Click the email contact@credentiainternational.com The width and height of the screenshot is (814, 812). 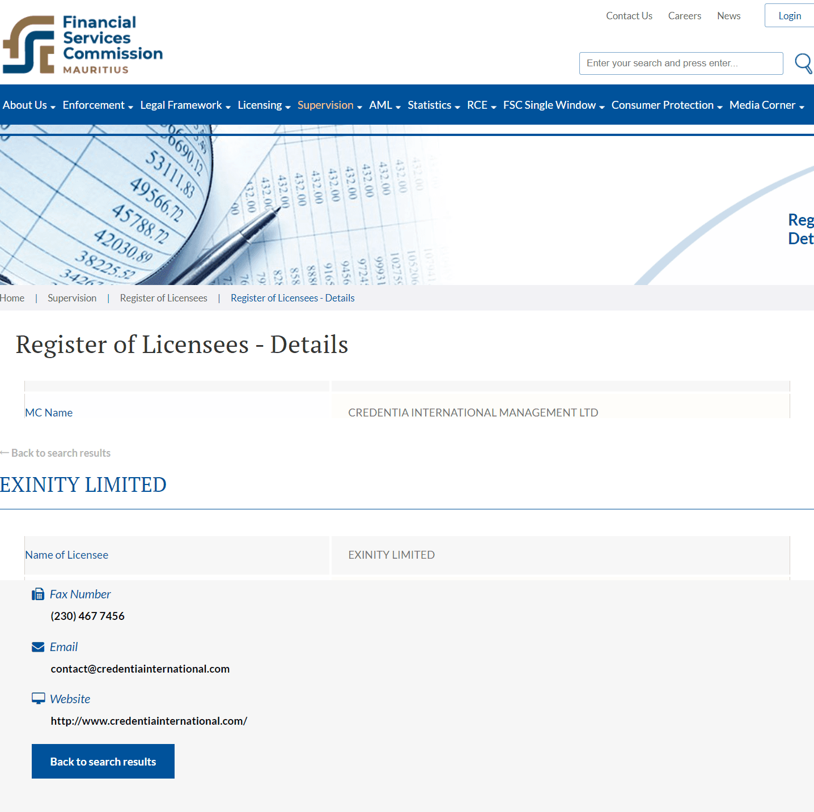140,669
